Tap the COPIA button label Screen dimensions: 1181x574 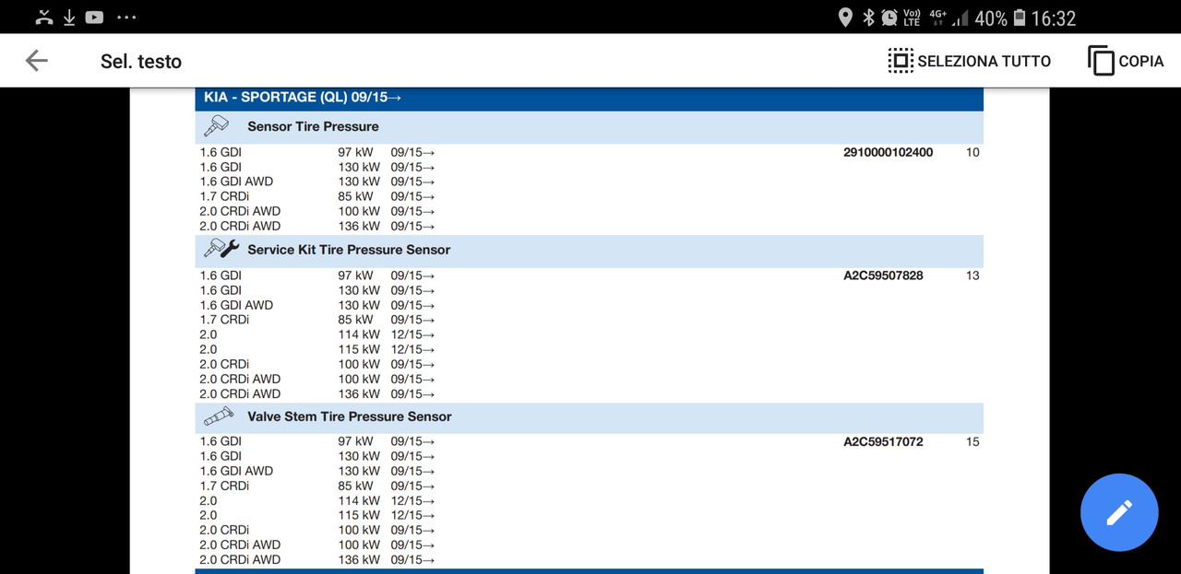tap(1141, 61)
